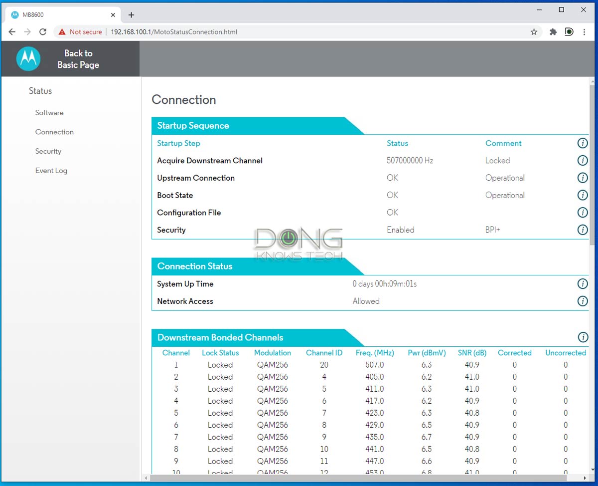Open info icon for Configuration File row
Screen dimensions: 598x486
pos(582,213)
